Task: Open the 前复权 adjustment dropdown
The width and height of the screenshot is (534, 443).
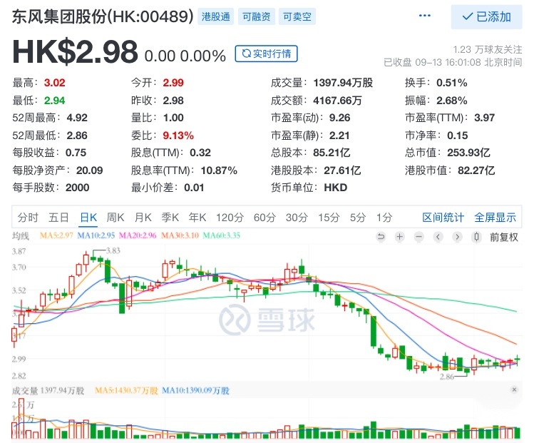Action: pyautogui.click(x=503, y=237)
